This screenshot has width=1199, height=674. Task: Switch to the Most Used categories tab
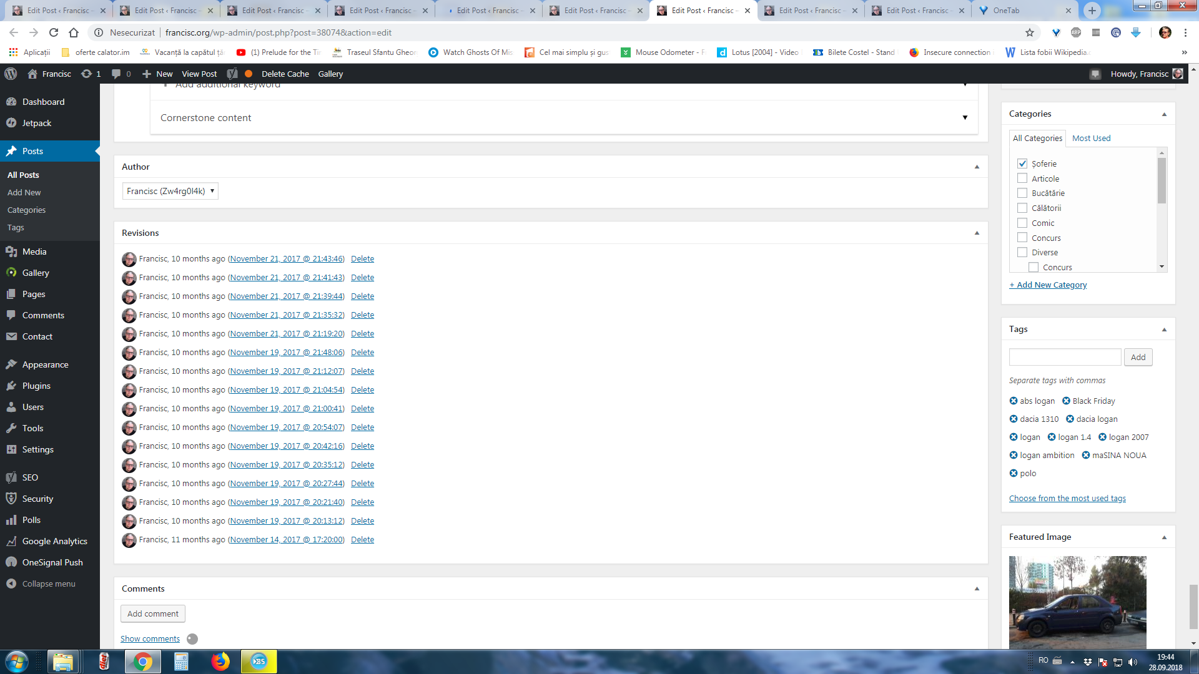click(x=1091, y=138)
